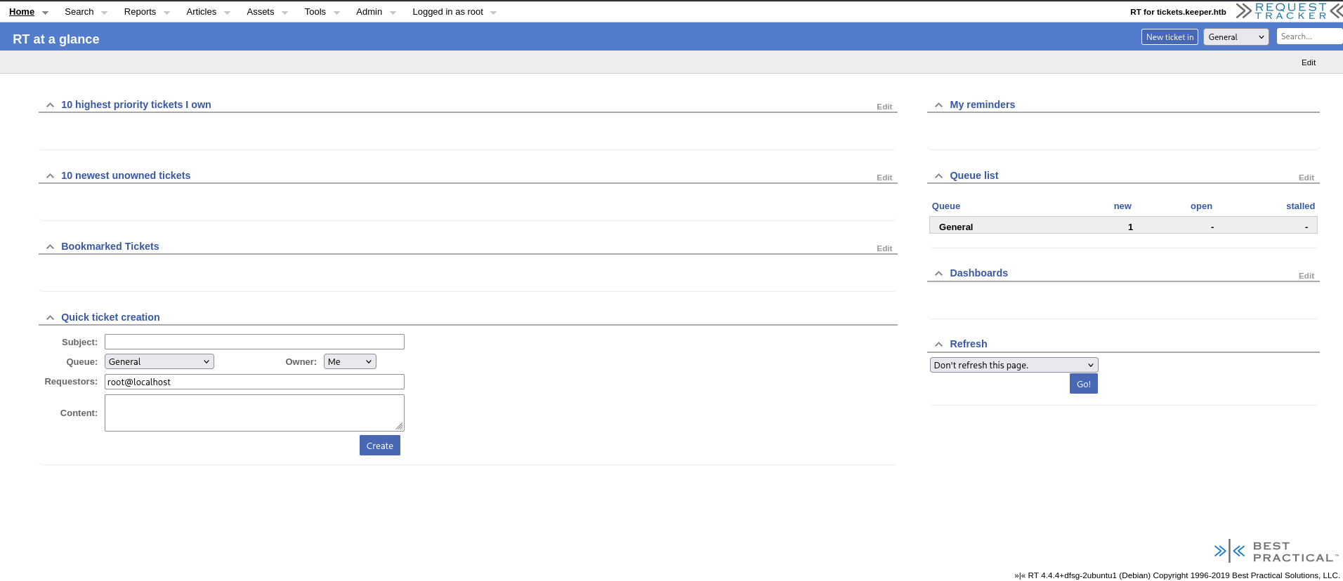Open the Queue dropdown in quick ticket creation

[159, 361]
